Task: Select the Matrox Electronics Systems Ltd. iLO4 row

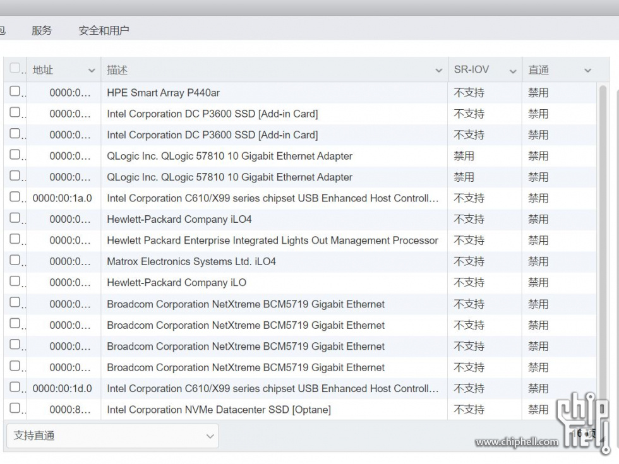Action: click(x=191, y=261)
